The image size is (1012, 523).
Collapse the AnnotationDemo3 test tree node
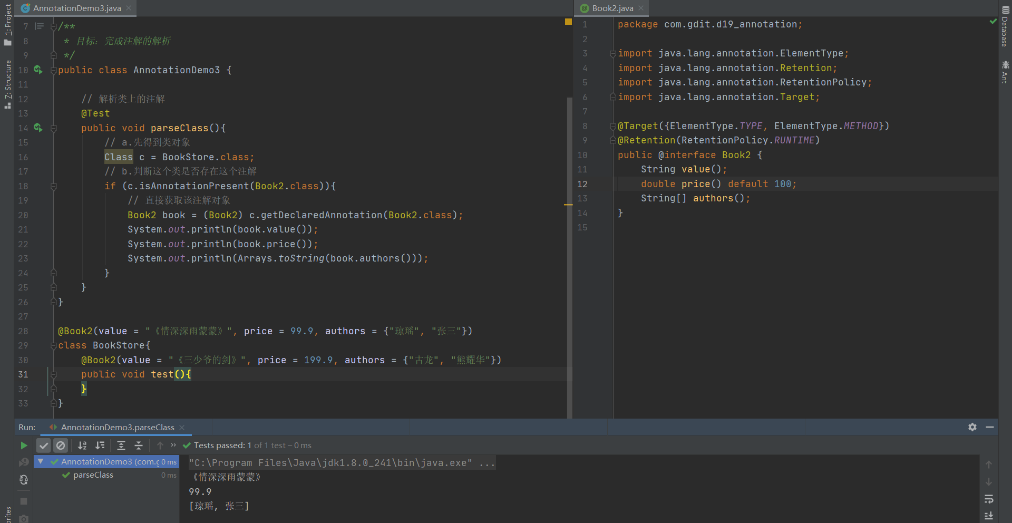[x=41, y=461]
